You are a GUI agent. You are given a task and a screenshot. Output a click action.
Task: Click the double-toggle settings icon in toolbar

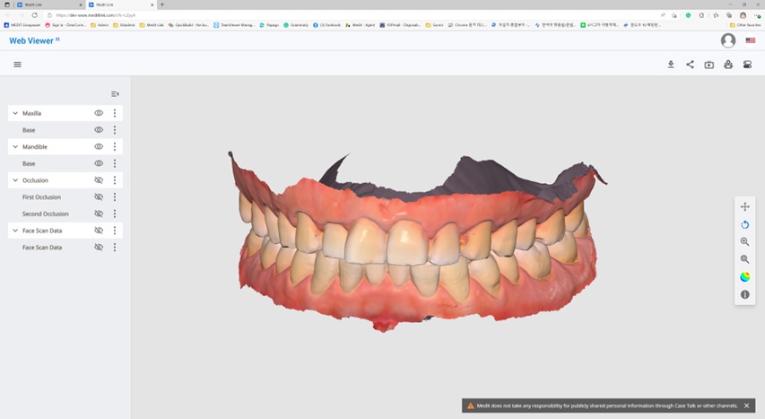pos(747,65)
